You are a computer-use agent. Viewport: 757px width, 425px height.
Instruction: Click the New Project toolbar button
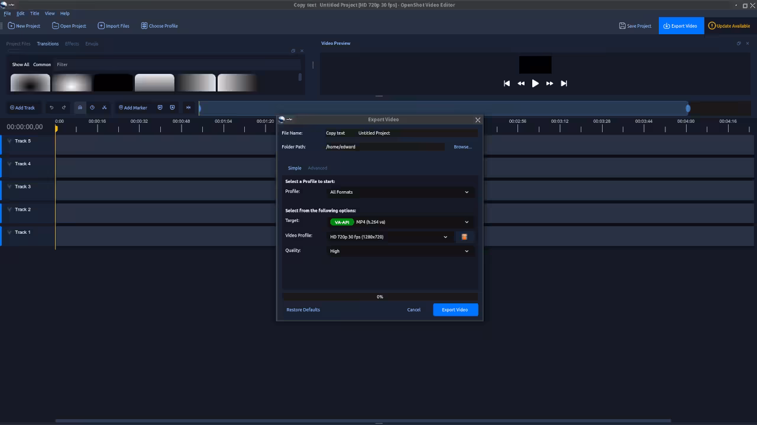point(24,26)
